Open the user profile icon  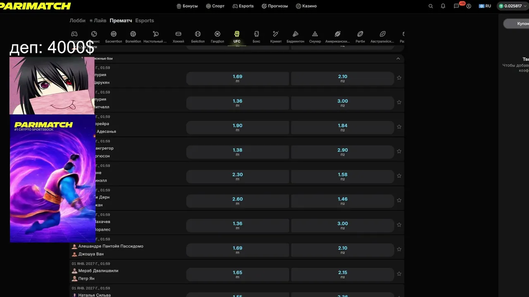click(469, 6)
